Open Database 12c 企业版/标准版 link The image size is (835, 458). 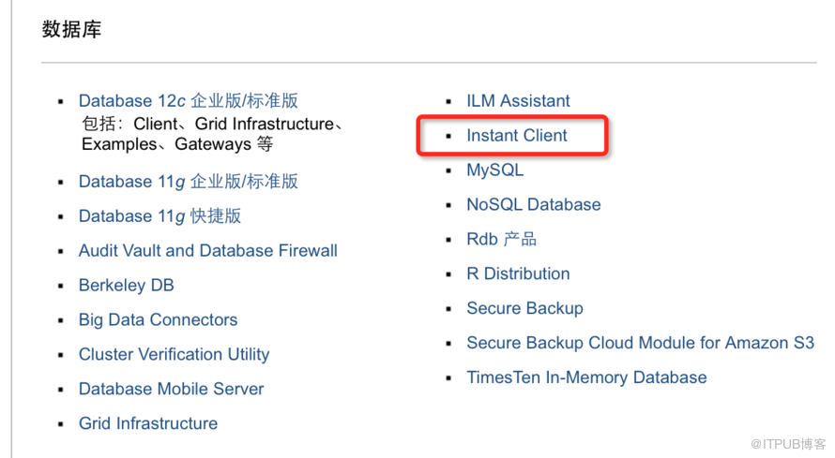pos(189,100)
